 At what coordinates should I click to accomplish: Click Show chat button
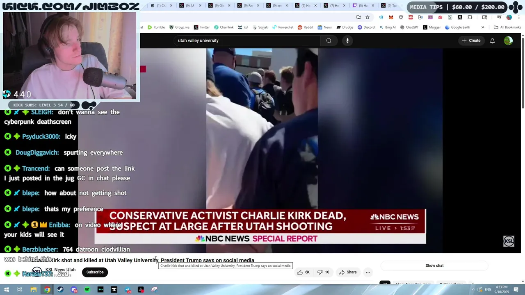click(x=434, y=265)
